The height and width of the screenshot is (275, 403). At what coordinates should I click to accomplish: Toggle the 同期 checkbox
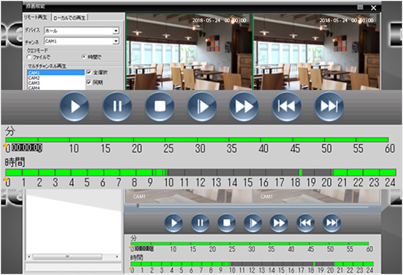(x=89, y=82)
